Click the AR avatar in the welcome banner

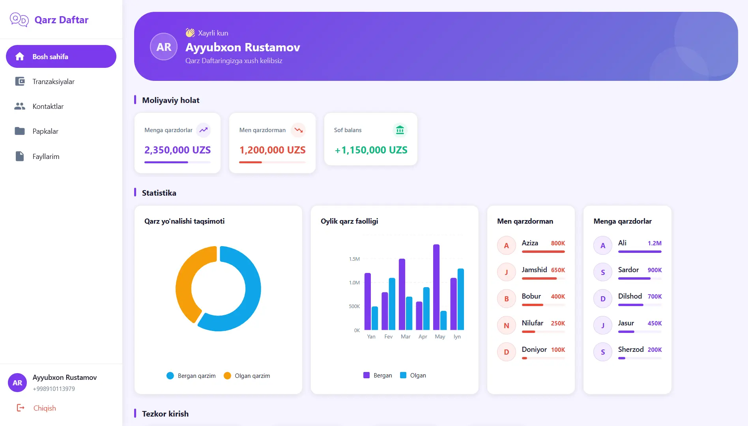(x=164, y=47)
